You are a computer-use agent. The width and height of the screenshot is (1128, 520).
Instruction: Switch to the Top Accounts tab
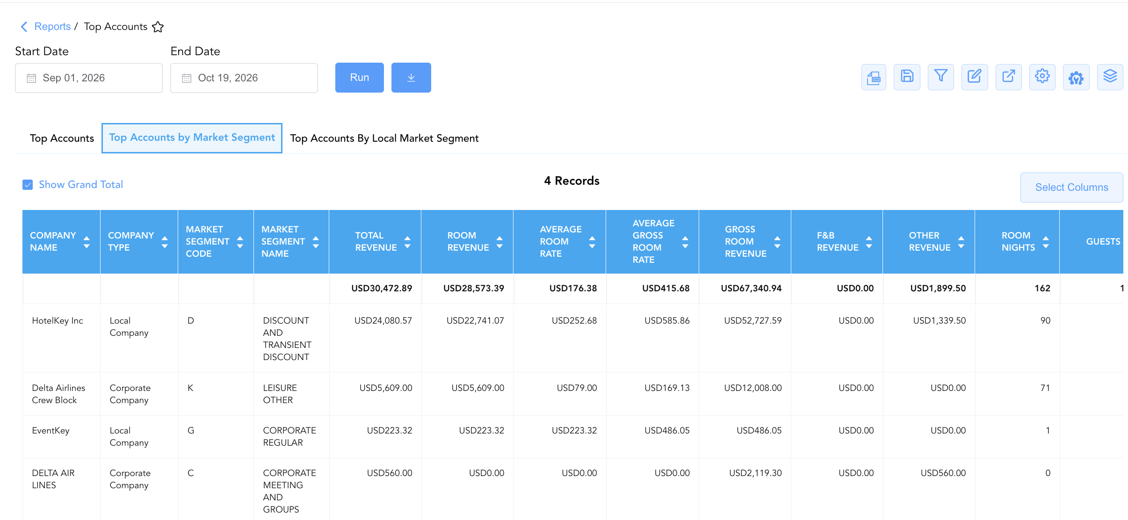62,138
